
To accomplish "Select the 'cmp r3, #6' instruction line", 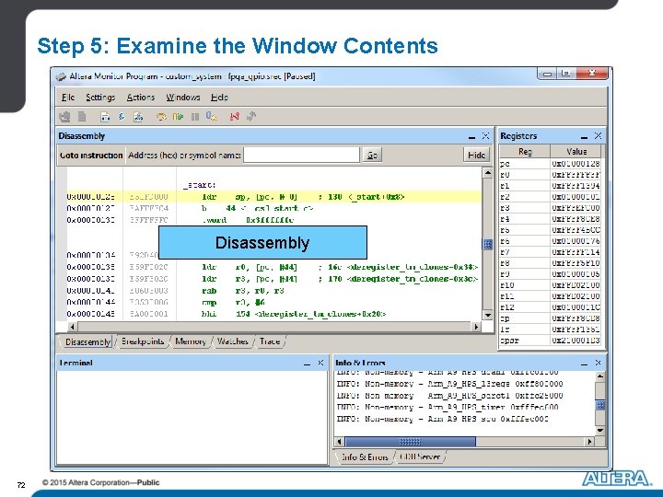I will [x=273, y=303].
